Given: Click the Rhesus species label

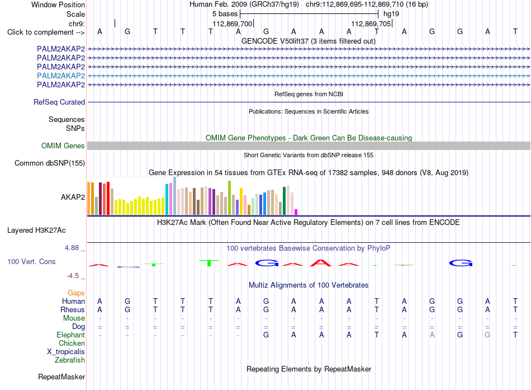Looking at the screenshot, I should tap(73, 309).
